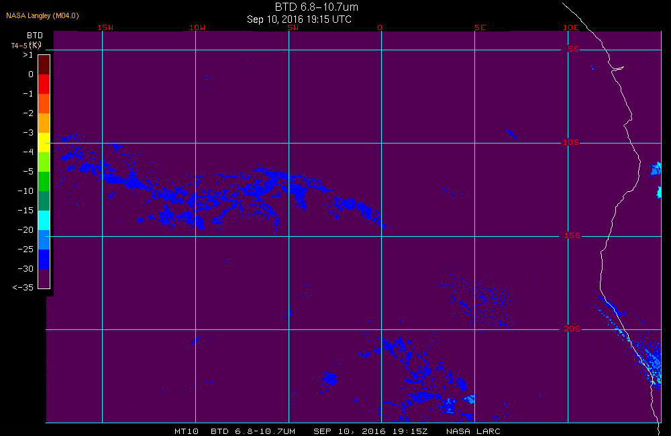This screenshot has width=671, height=436.
Task: Click the '-10' legend value
Action: tap(25, 190)
